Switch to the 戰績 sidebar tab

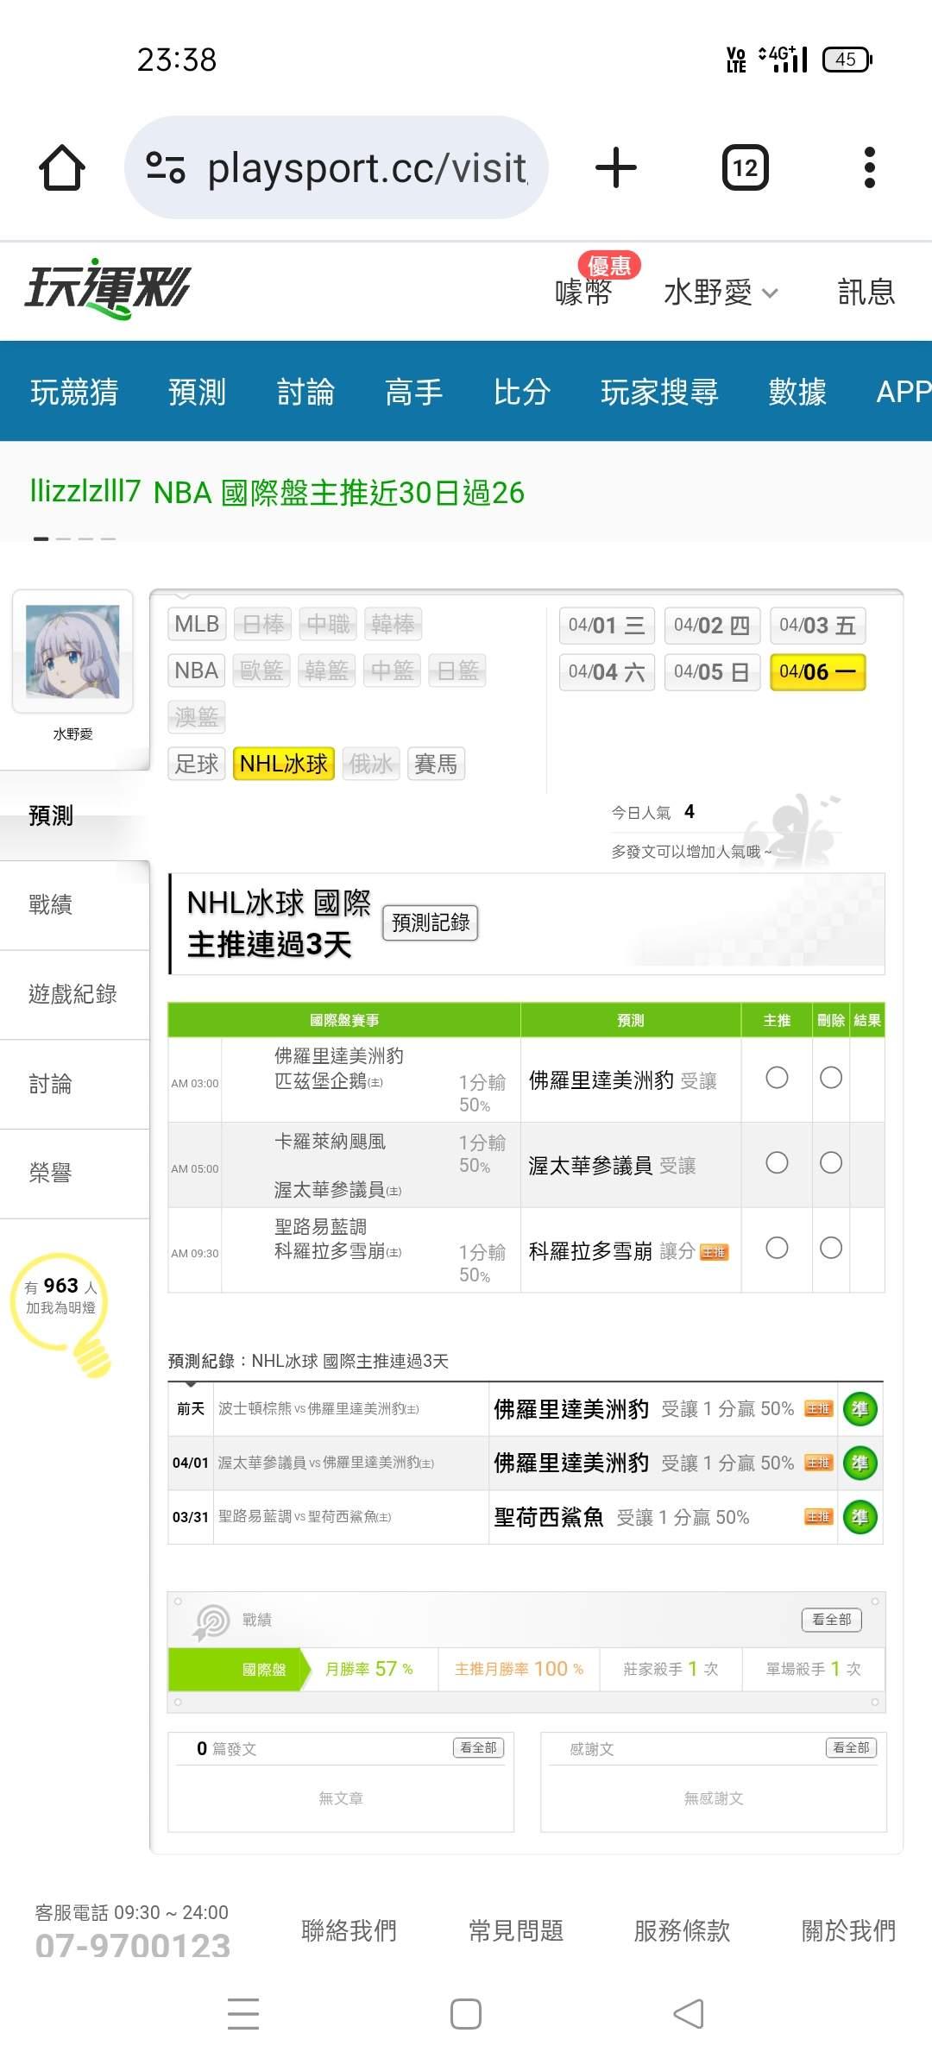[52, 904]
